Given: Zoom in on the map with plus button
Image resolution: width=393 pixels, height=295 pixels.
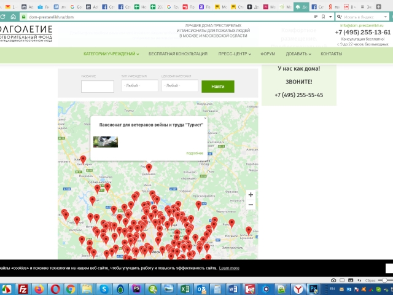Looking at the screenshot, I should click(251, 195).
